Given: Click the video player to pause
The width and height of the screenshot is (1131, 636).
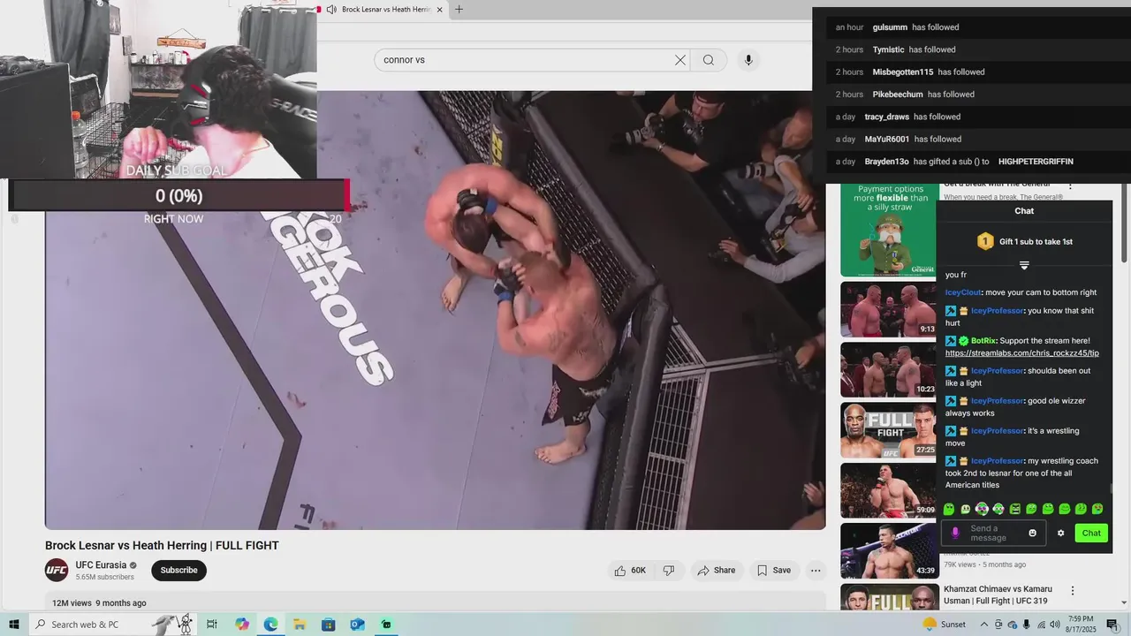Looking at the screenshot, I should coord(435,309).
